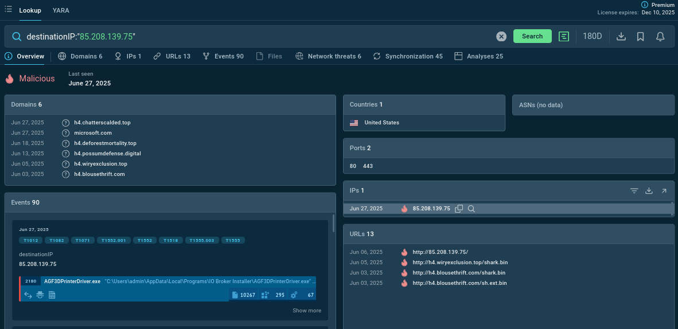Viewport: 678px width, 329px height.
Task: Click the T1552.001 technique tag
Action: pyautogui.click(x=114, y=241)
